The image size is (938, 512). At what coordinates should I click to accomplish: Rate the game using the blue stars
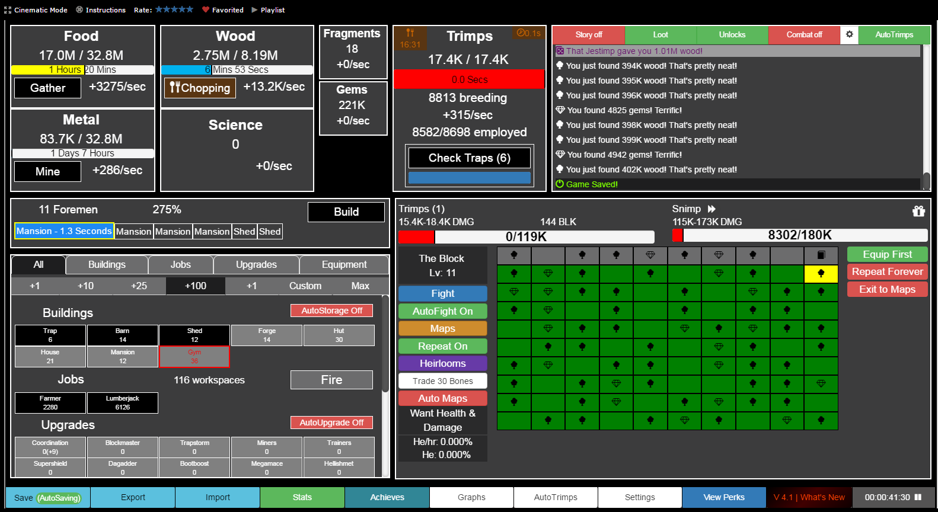[x=174, y=9]
